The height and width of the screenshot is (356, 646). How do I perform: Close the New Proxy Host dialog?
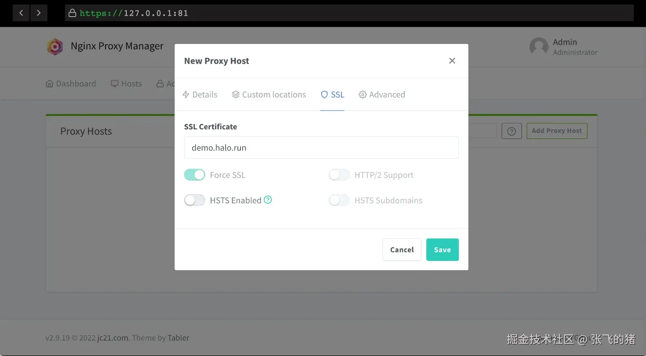coord(452,61)
